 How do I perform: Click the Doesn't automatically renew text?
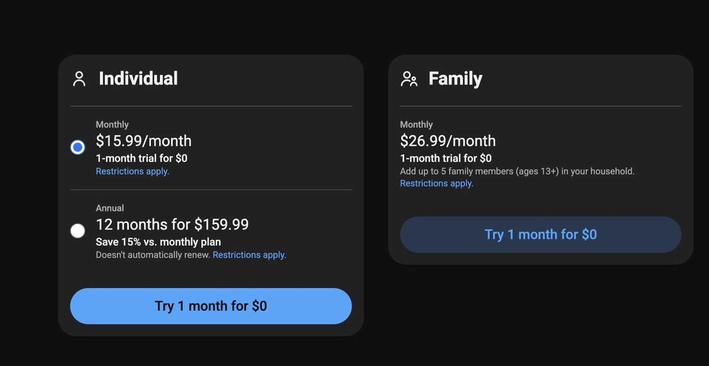(153, 254)
